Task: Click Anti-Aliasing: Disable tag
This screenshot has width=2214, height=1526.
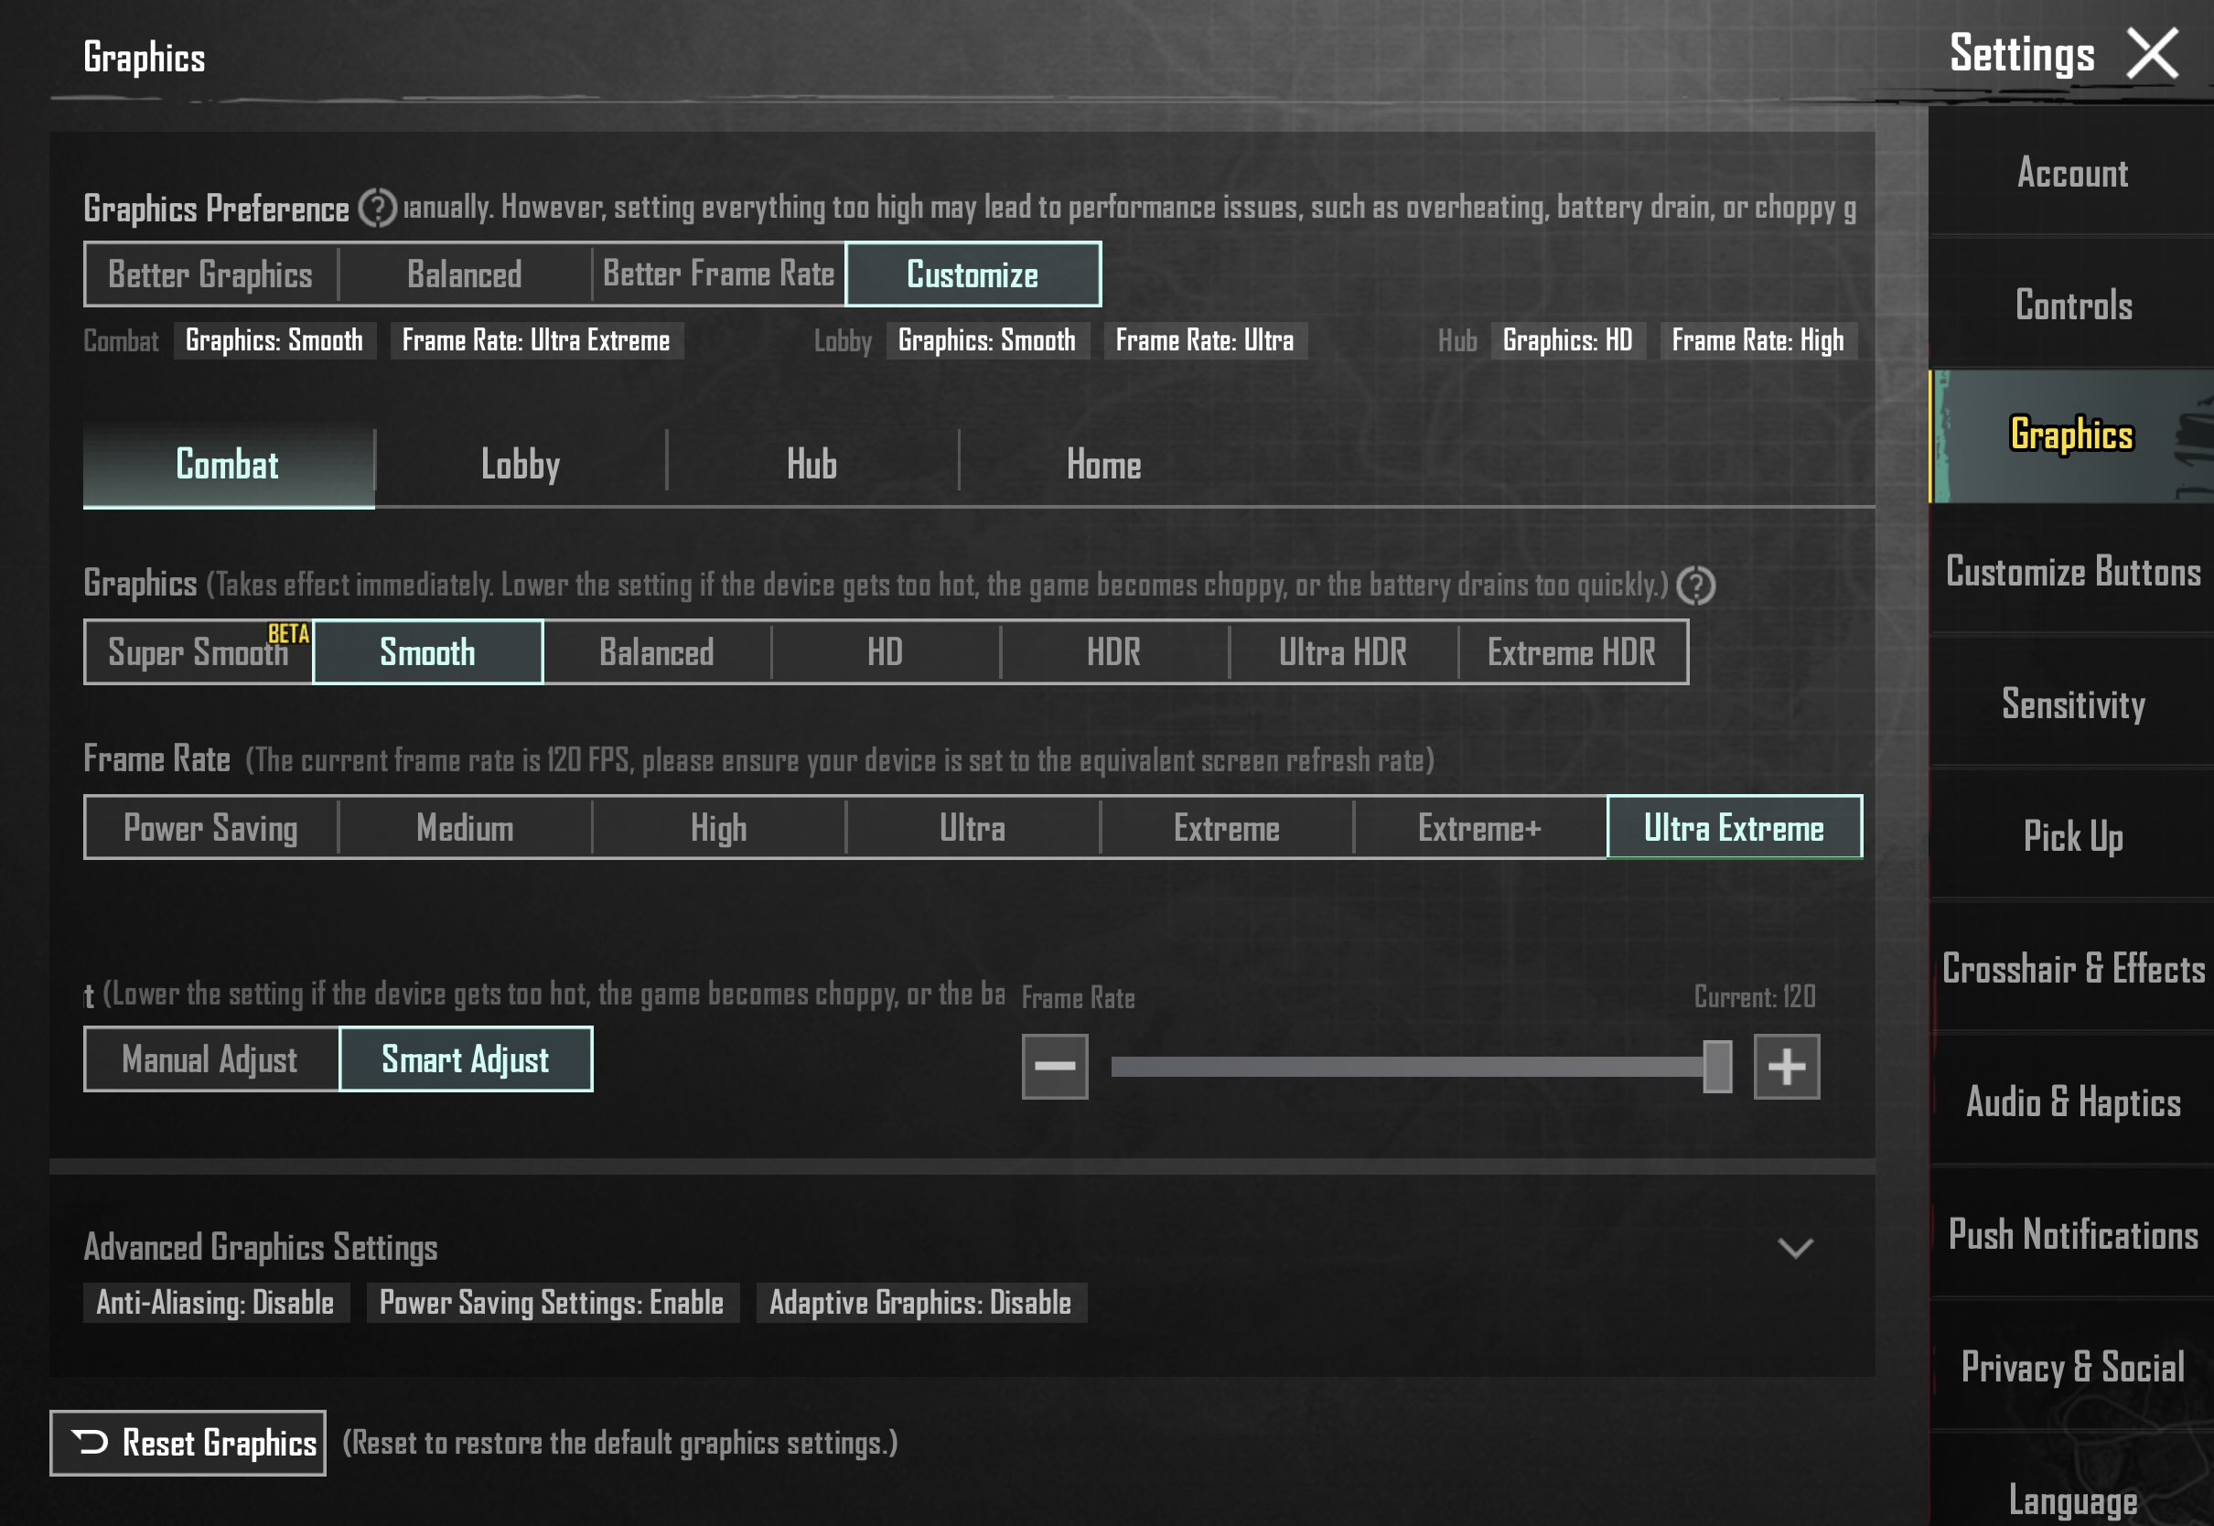Action: pyautogui.click(x=216, y=1303)
